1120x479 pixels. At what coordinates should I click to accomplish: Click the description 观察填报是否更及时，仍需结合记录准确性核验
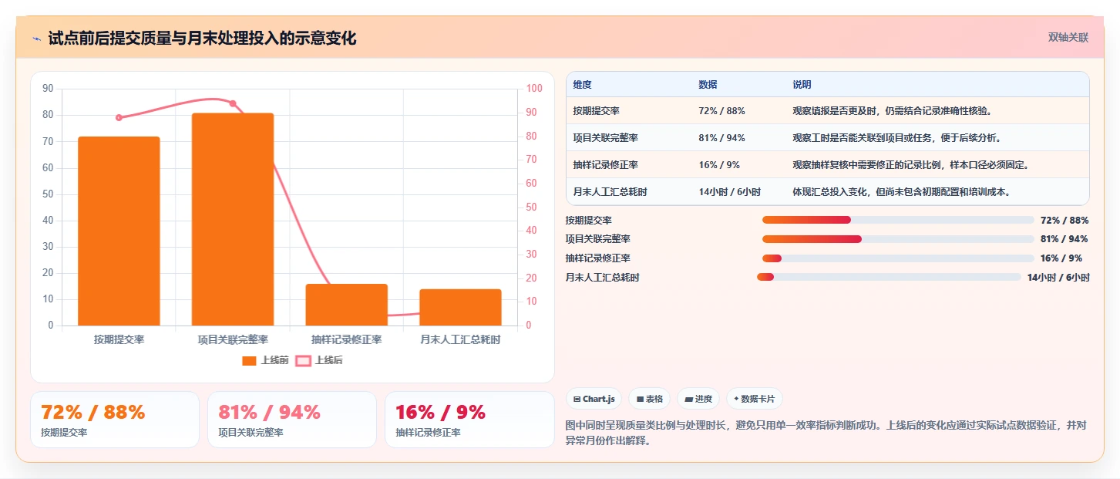[x=892, y=111]
